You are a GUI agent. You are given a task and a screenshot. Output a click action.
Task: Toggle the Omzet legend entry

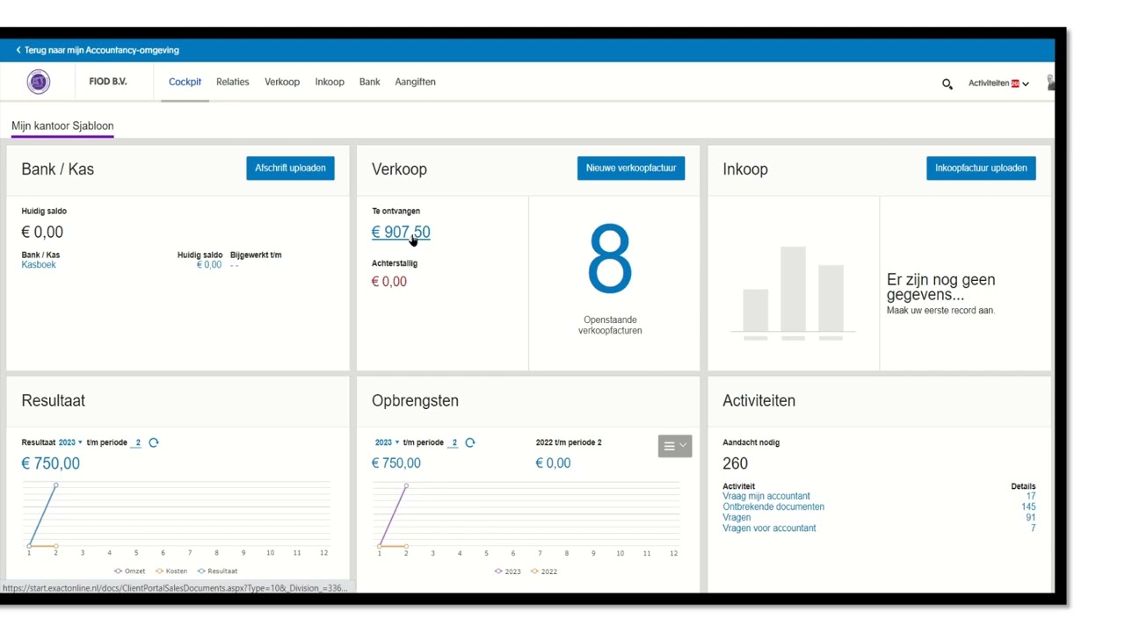(x=130, y=571)
